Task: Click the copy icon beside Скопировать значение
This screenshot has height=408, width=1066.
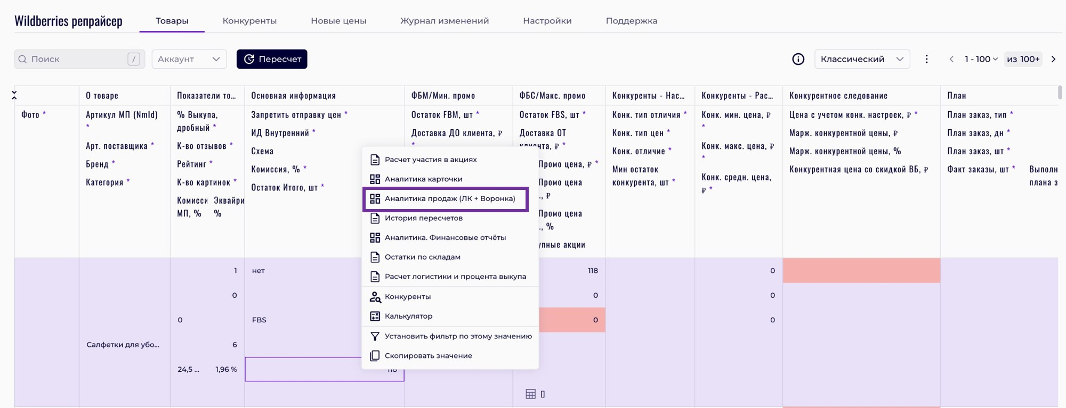Action: tap(375, 356)
